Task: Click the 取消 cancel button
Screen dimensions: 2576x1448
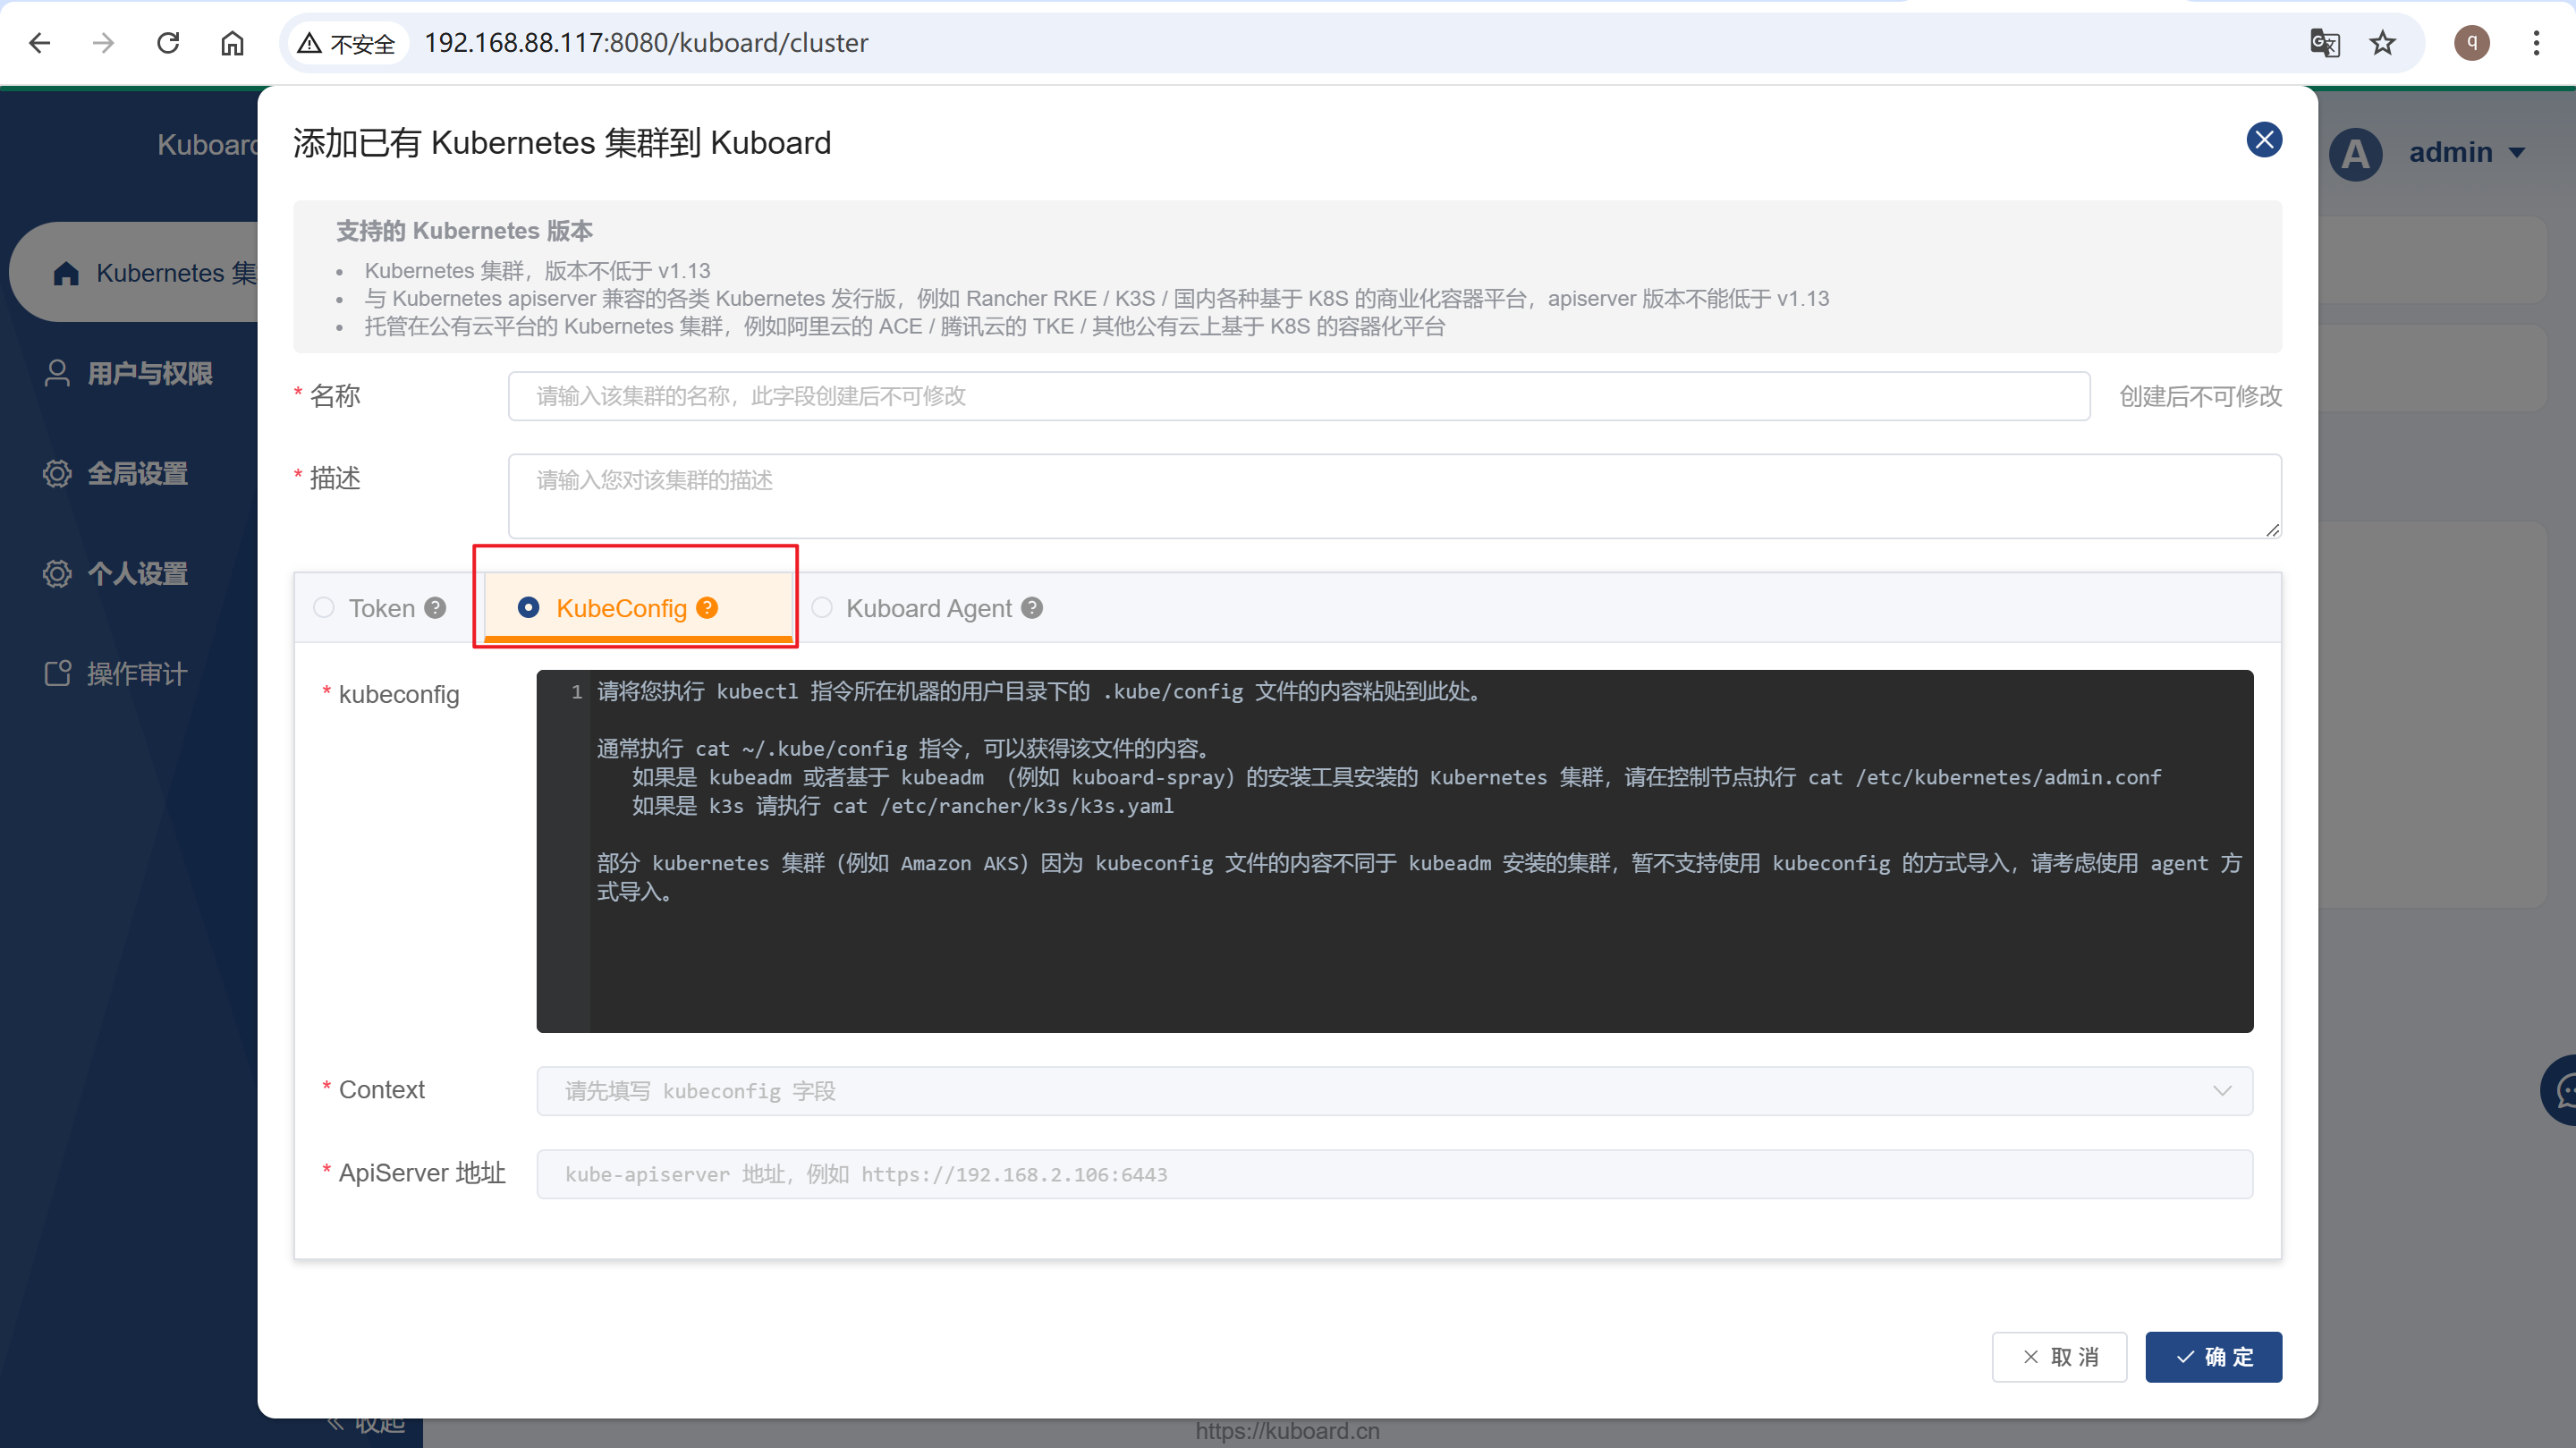Action: 2059,1357
